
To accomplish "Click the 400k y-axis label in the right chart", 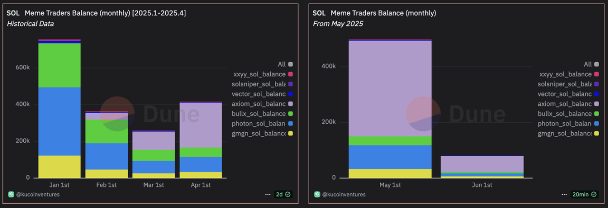I will tap(329, 66).
